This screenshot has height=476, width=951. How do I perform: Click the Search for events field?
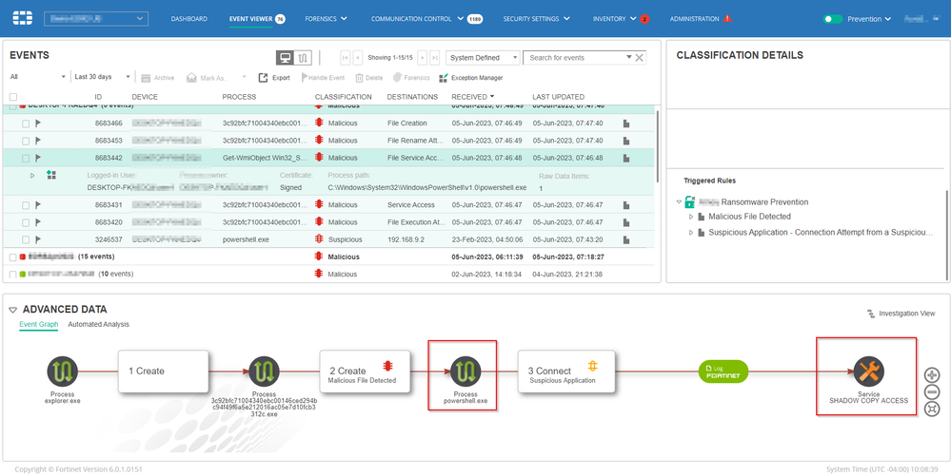(576, 58)
